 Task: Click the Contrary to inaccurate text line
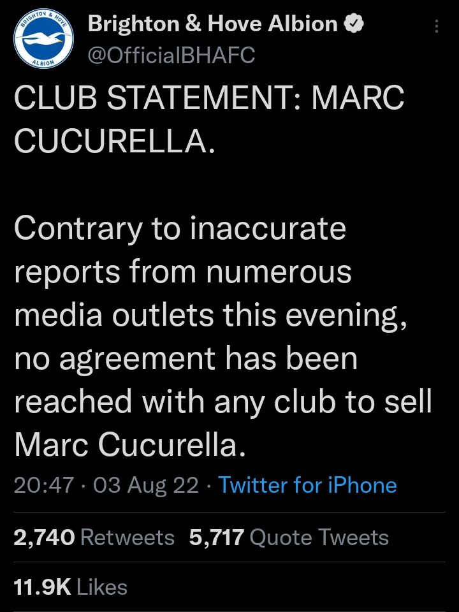pyautogui.click(x=180, y=230)
